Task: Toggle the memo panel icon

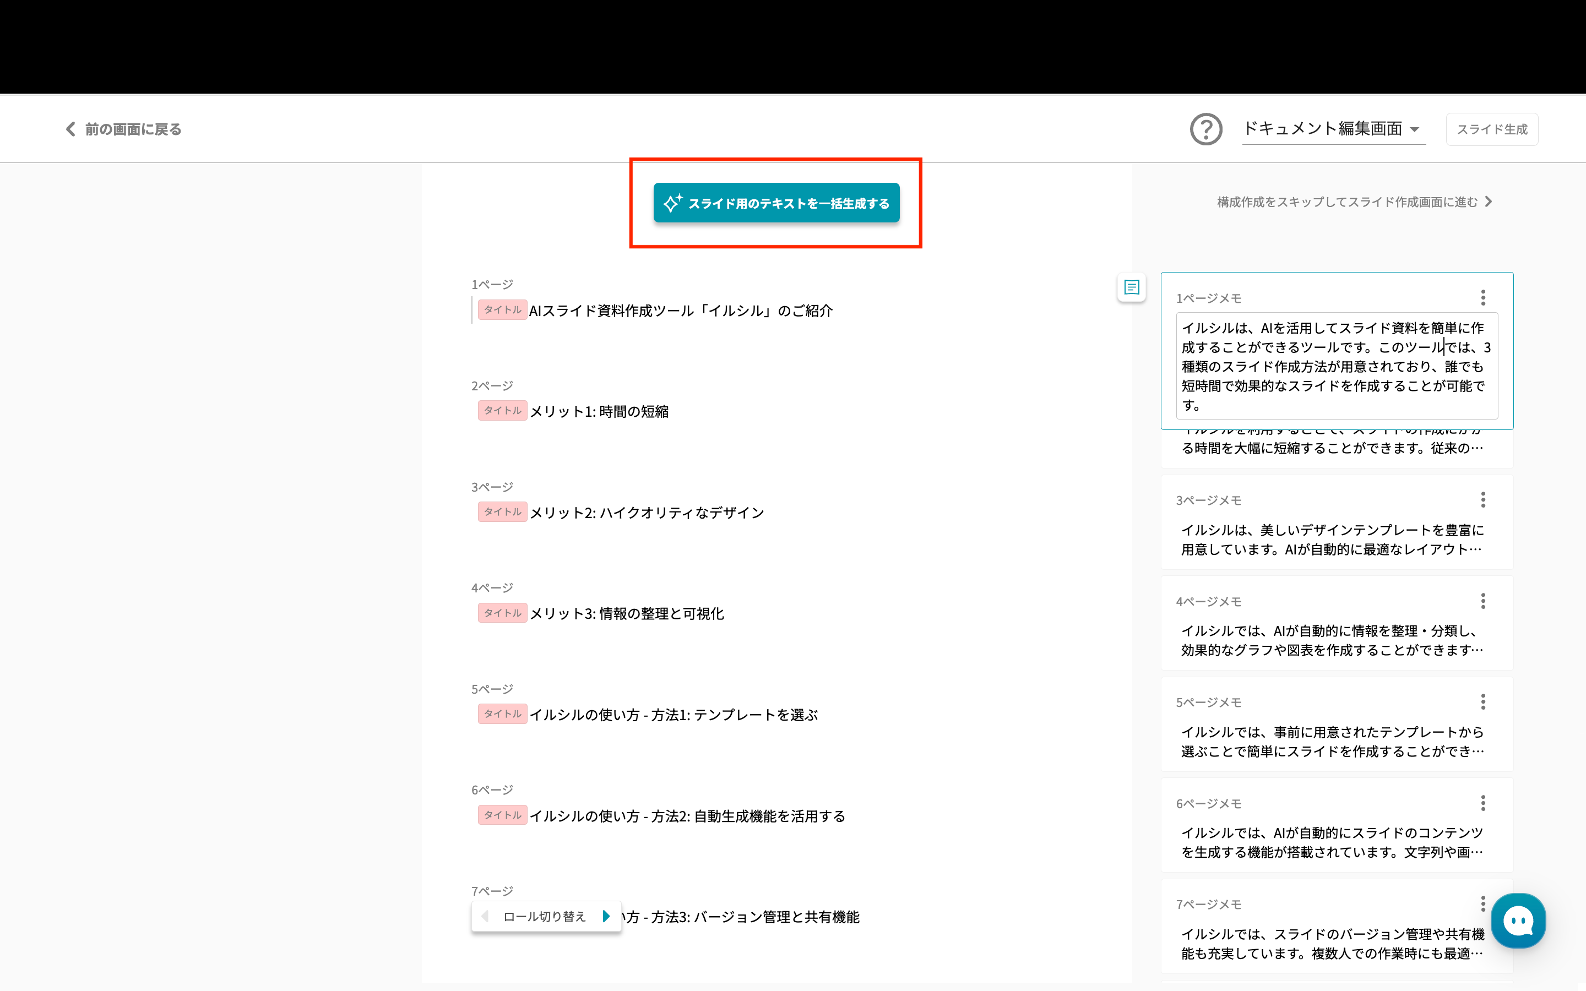Action: pos(1132,287)
